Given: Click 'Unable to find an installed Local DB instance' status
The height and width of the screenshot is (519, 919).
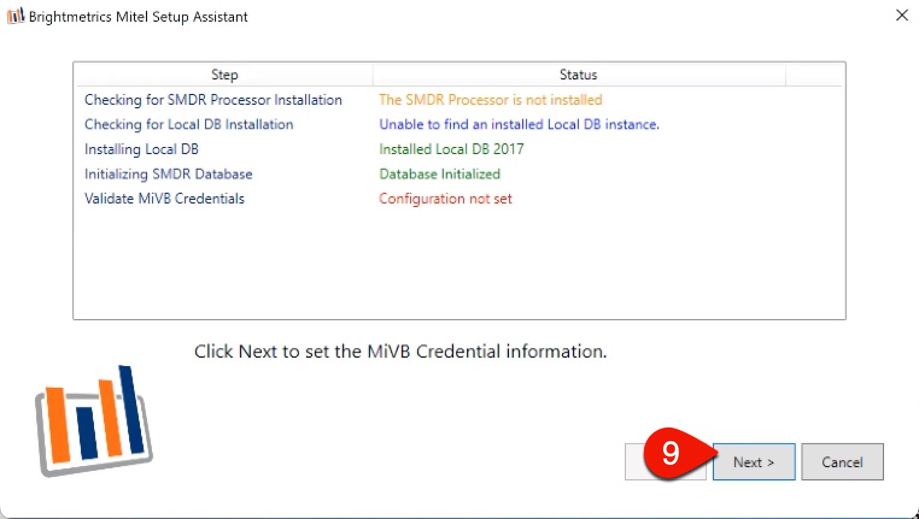Looking at the screenshot, I should pos(519,125).
